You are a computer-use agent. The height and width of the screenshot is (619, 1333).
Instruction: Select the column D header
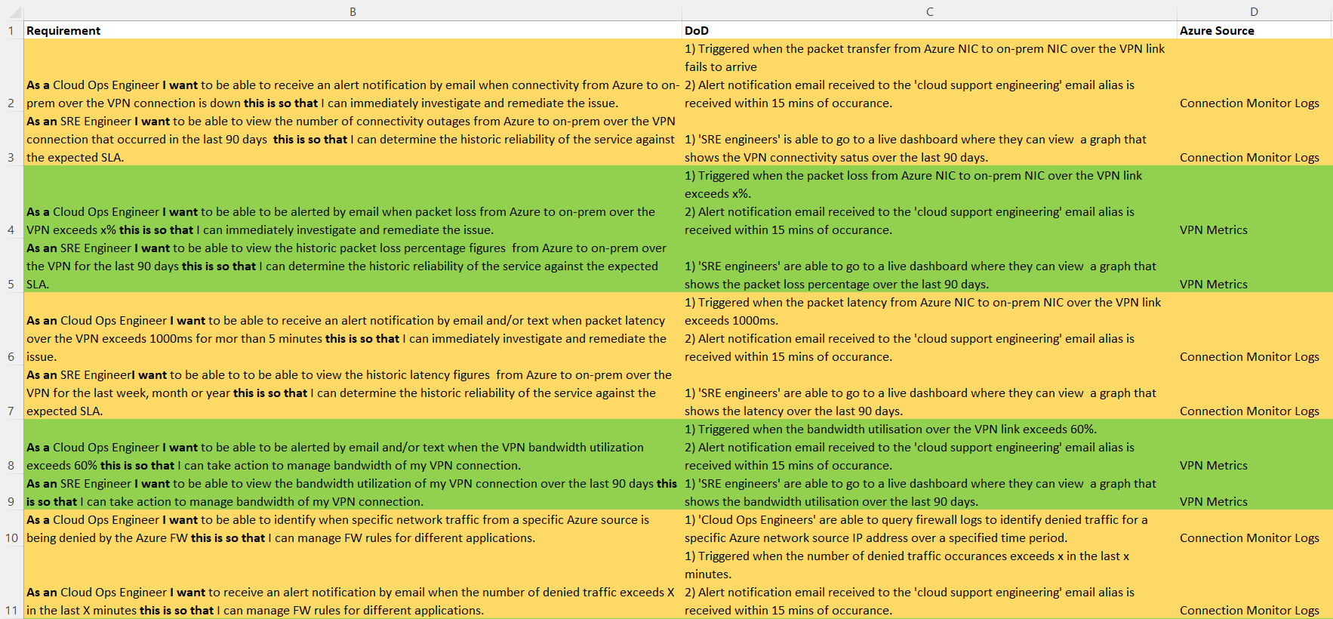[x=1254, y=11]
